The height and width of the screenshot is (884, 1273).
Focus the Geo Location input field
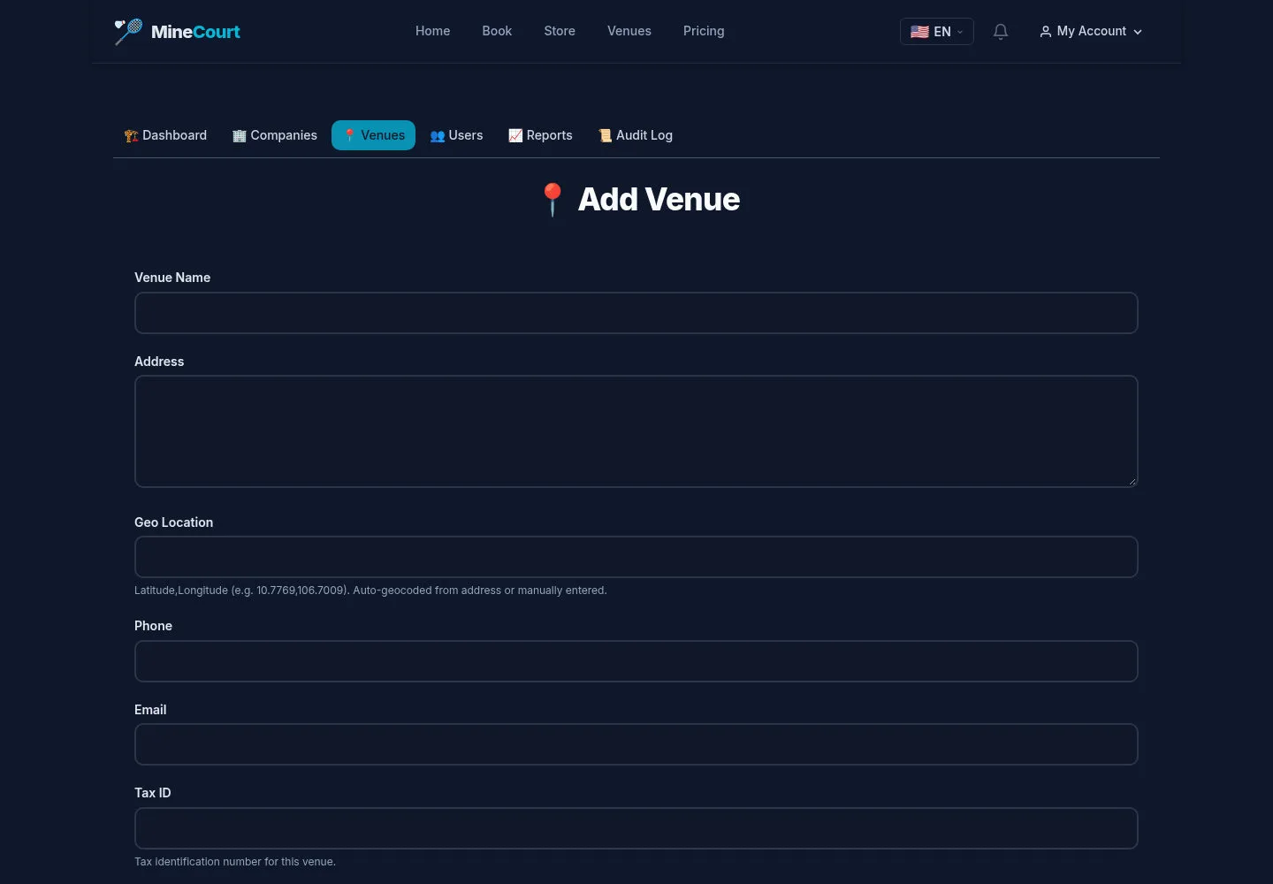636,557
